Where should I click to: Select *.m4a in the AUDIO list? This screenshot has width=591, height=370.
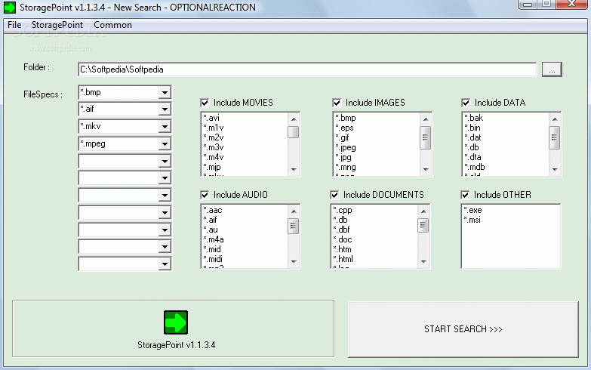tap(214, 240)
